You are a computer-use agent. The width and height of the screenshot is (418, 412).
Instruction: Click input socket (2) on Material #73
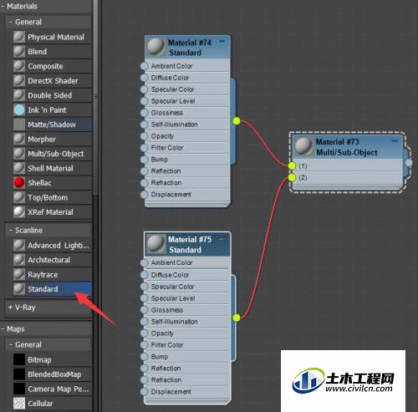tap(292, 177)
